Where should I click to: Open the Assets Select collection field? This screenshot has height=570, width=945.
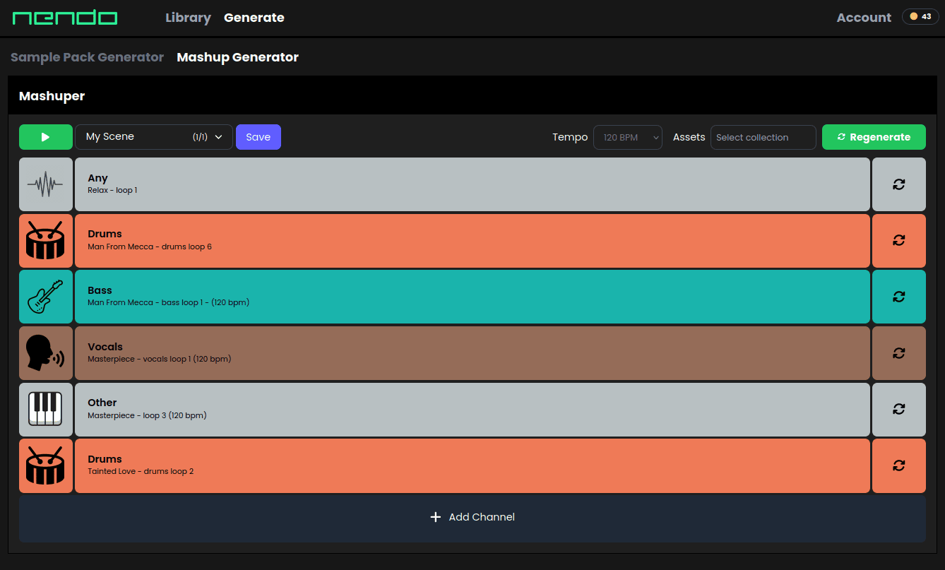click(x=763, y=137)
